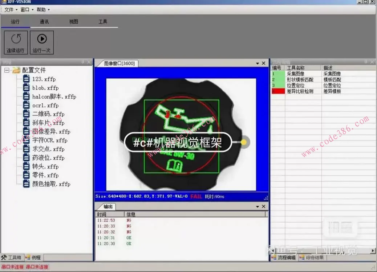Open the 帮助 menu

(43, 9)
